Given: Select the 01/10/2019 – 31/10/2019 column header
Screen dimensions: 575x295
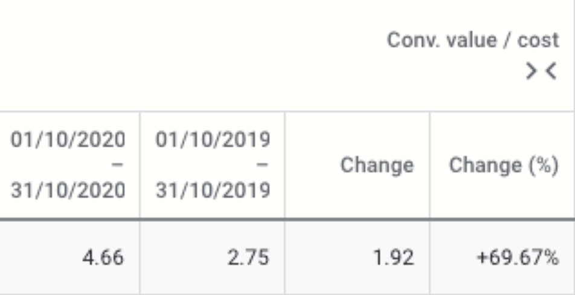Looking at the screenshot, I should click(x=213, y=165).
